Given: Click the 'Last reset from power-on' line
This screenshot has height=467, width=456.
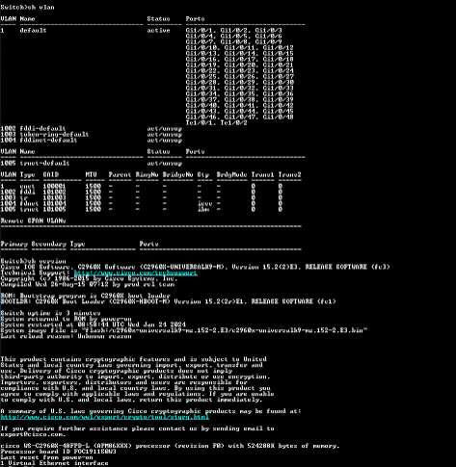Looking at the screenshot, I should (x=46, y=457).
